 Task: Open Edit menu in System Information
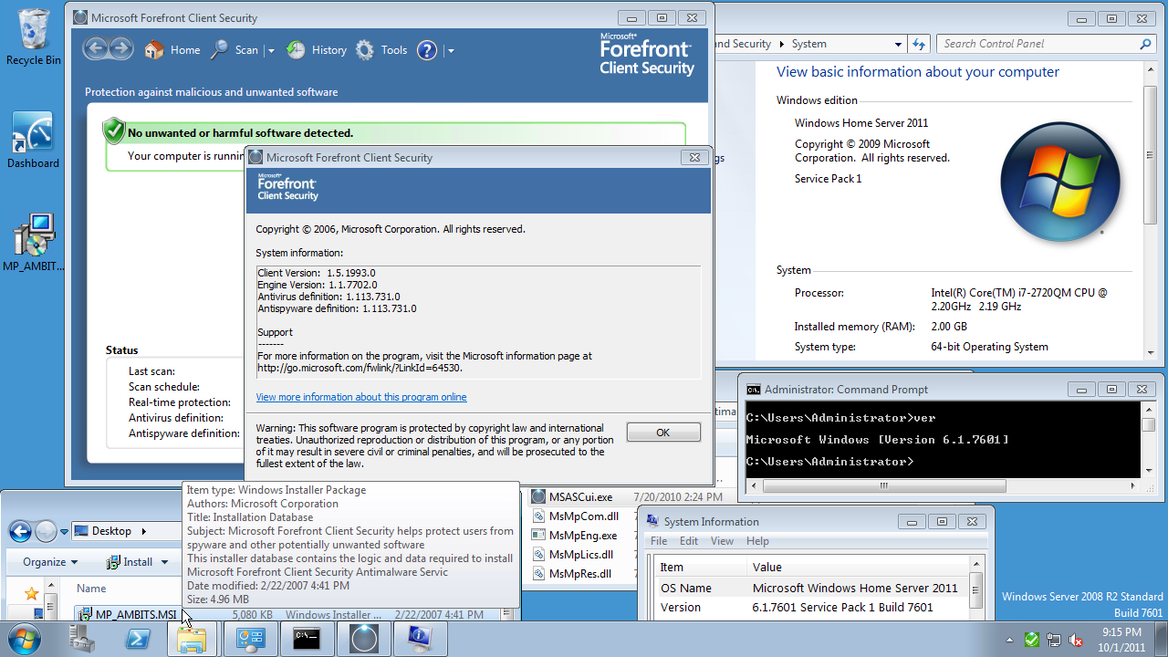tap(689, 541)
